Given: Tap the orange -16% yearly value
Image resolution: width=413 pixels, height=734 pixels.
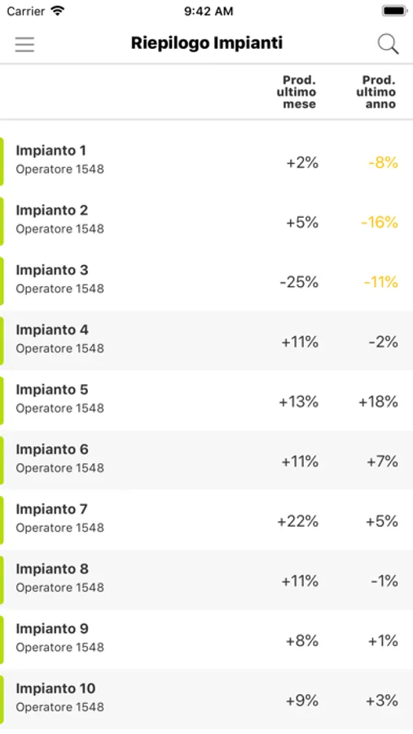Looking at the screenshot, I should (380, 222).
